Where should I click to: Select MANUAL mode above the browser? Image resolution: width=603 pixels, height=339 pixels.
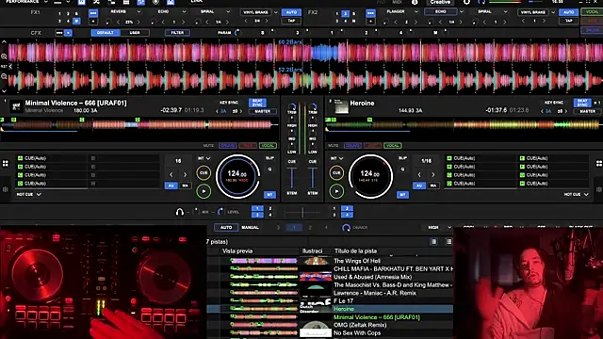coord(250,228)
